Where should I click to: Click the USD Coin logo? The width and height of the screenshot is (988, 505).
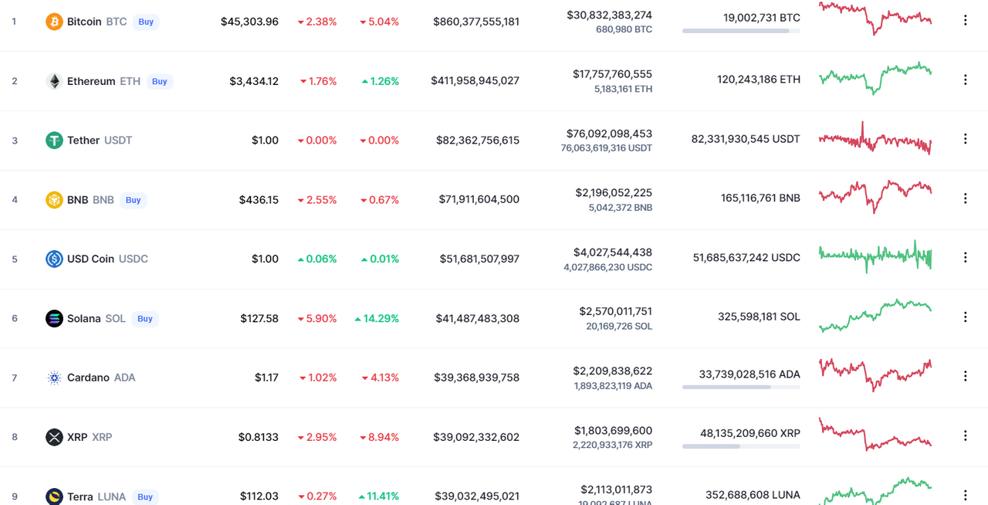pyautogui.click(x=54, y=259)
